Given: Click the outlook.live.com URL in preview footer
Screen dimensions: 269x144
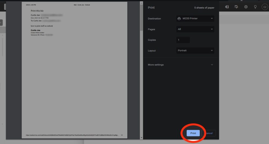Looking at the screenshot, I should tap(72, 135).
